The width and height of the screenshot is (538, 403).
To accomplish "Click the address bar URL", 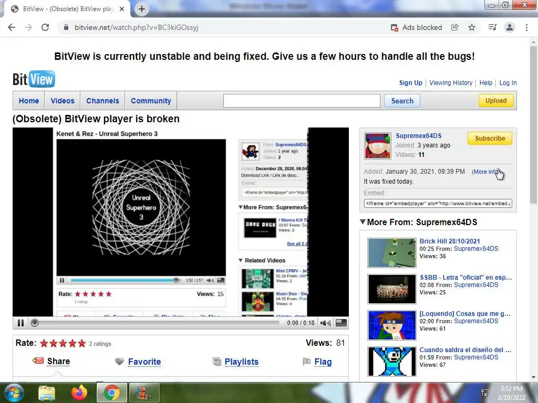I will (x=136, y=27).
